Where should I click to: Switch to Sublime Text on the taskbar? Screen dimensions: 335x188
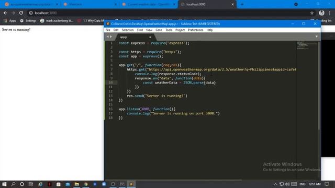(131, 184)
